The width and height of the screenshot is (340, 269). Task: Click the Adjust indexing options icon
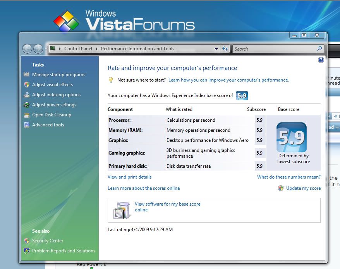pos(27,95)
